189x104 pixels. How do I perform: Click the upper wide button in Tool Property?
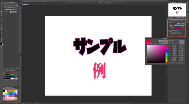(11, 7)
